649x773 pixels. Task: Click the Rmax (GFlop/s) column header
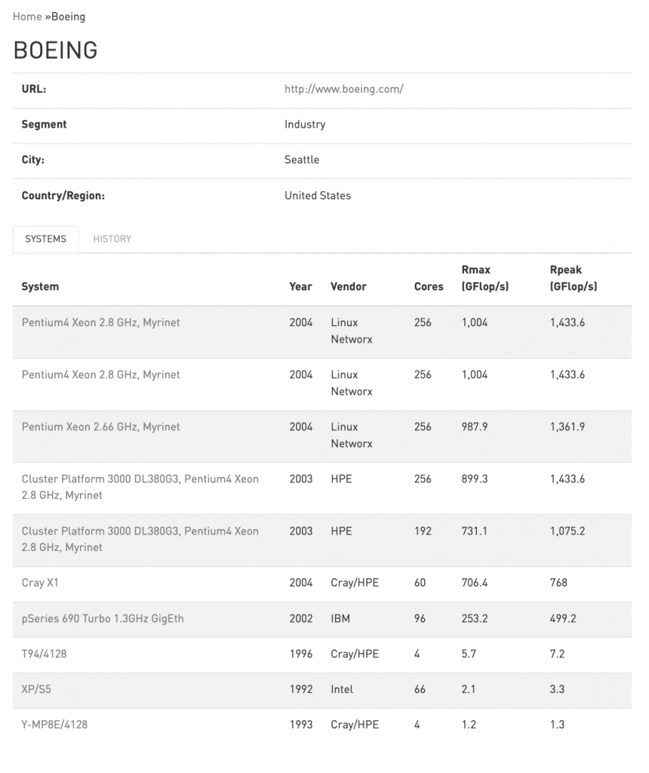coord(485,278)
